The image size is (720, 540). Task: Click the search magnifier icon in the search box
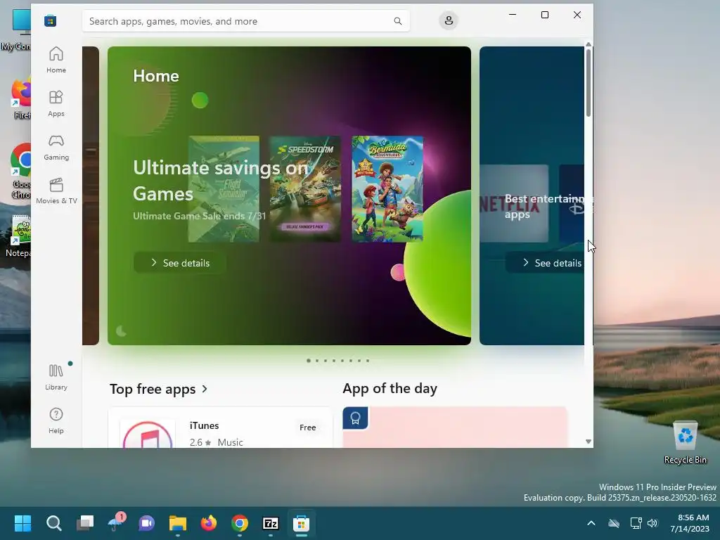coord(398,21)
